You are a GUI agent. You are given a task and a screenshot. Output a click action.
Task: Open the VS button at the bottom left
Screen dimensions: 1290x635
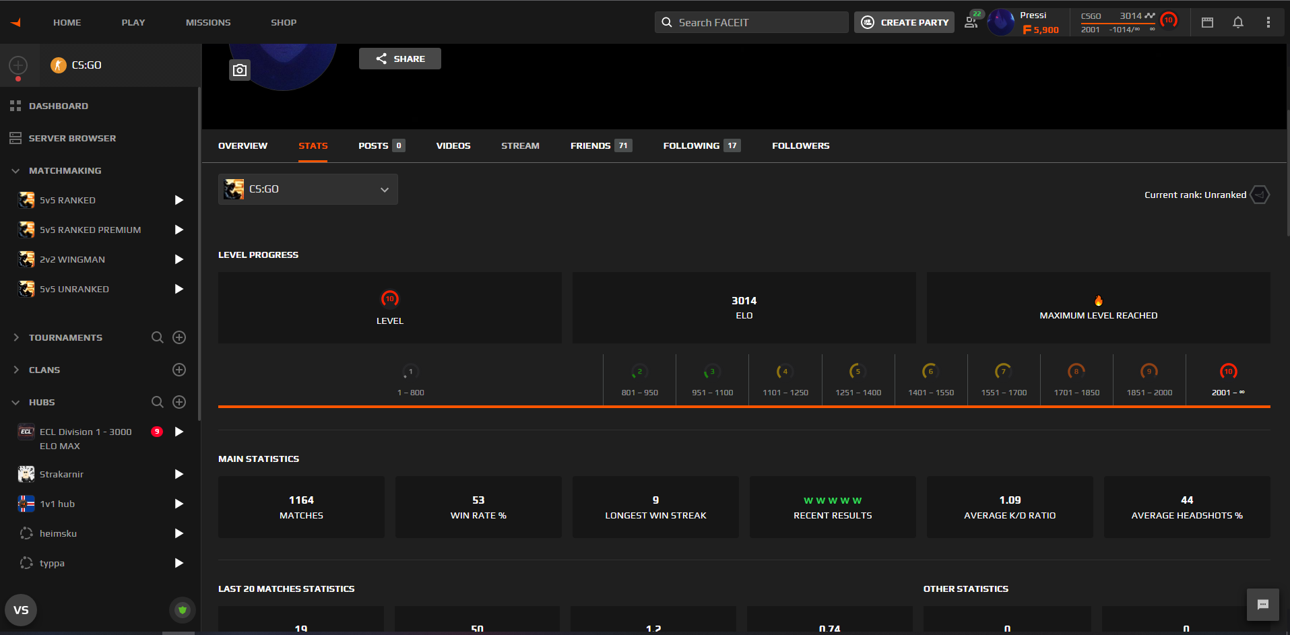click(x=21, y=610)
